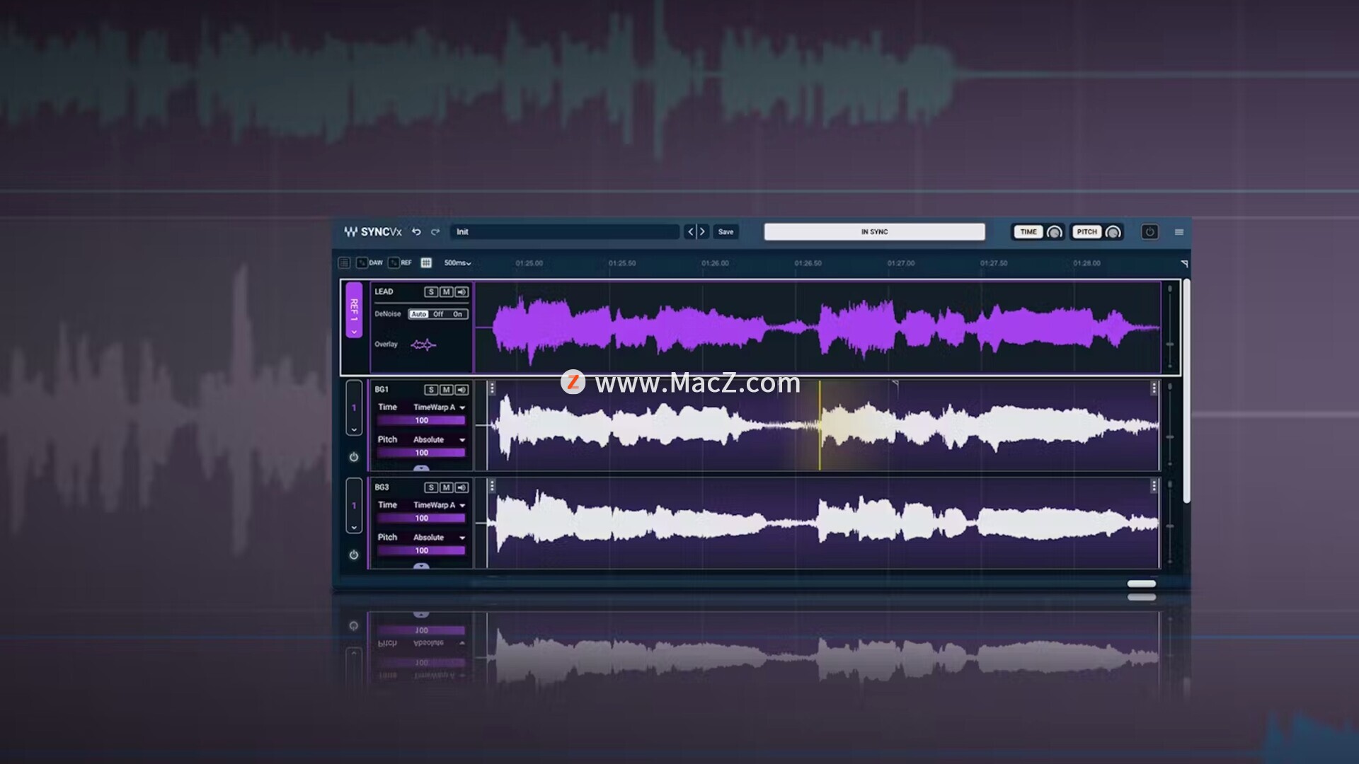Click the yellow playhead in BG1 waveform

coord(820,426)
